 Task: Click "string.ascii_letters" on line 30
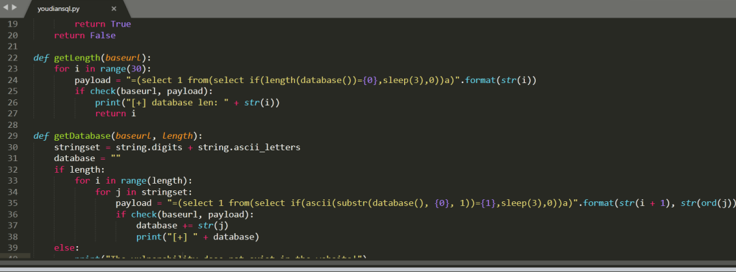249,148
